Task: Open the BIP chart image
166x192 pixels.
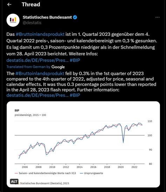Action: coord(83,144)
